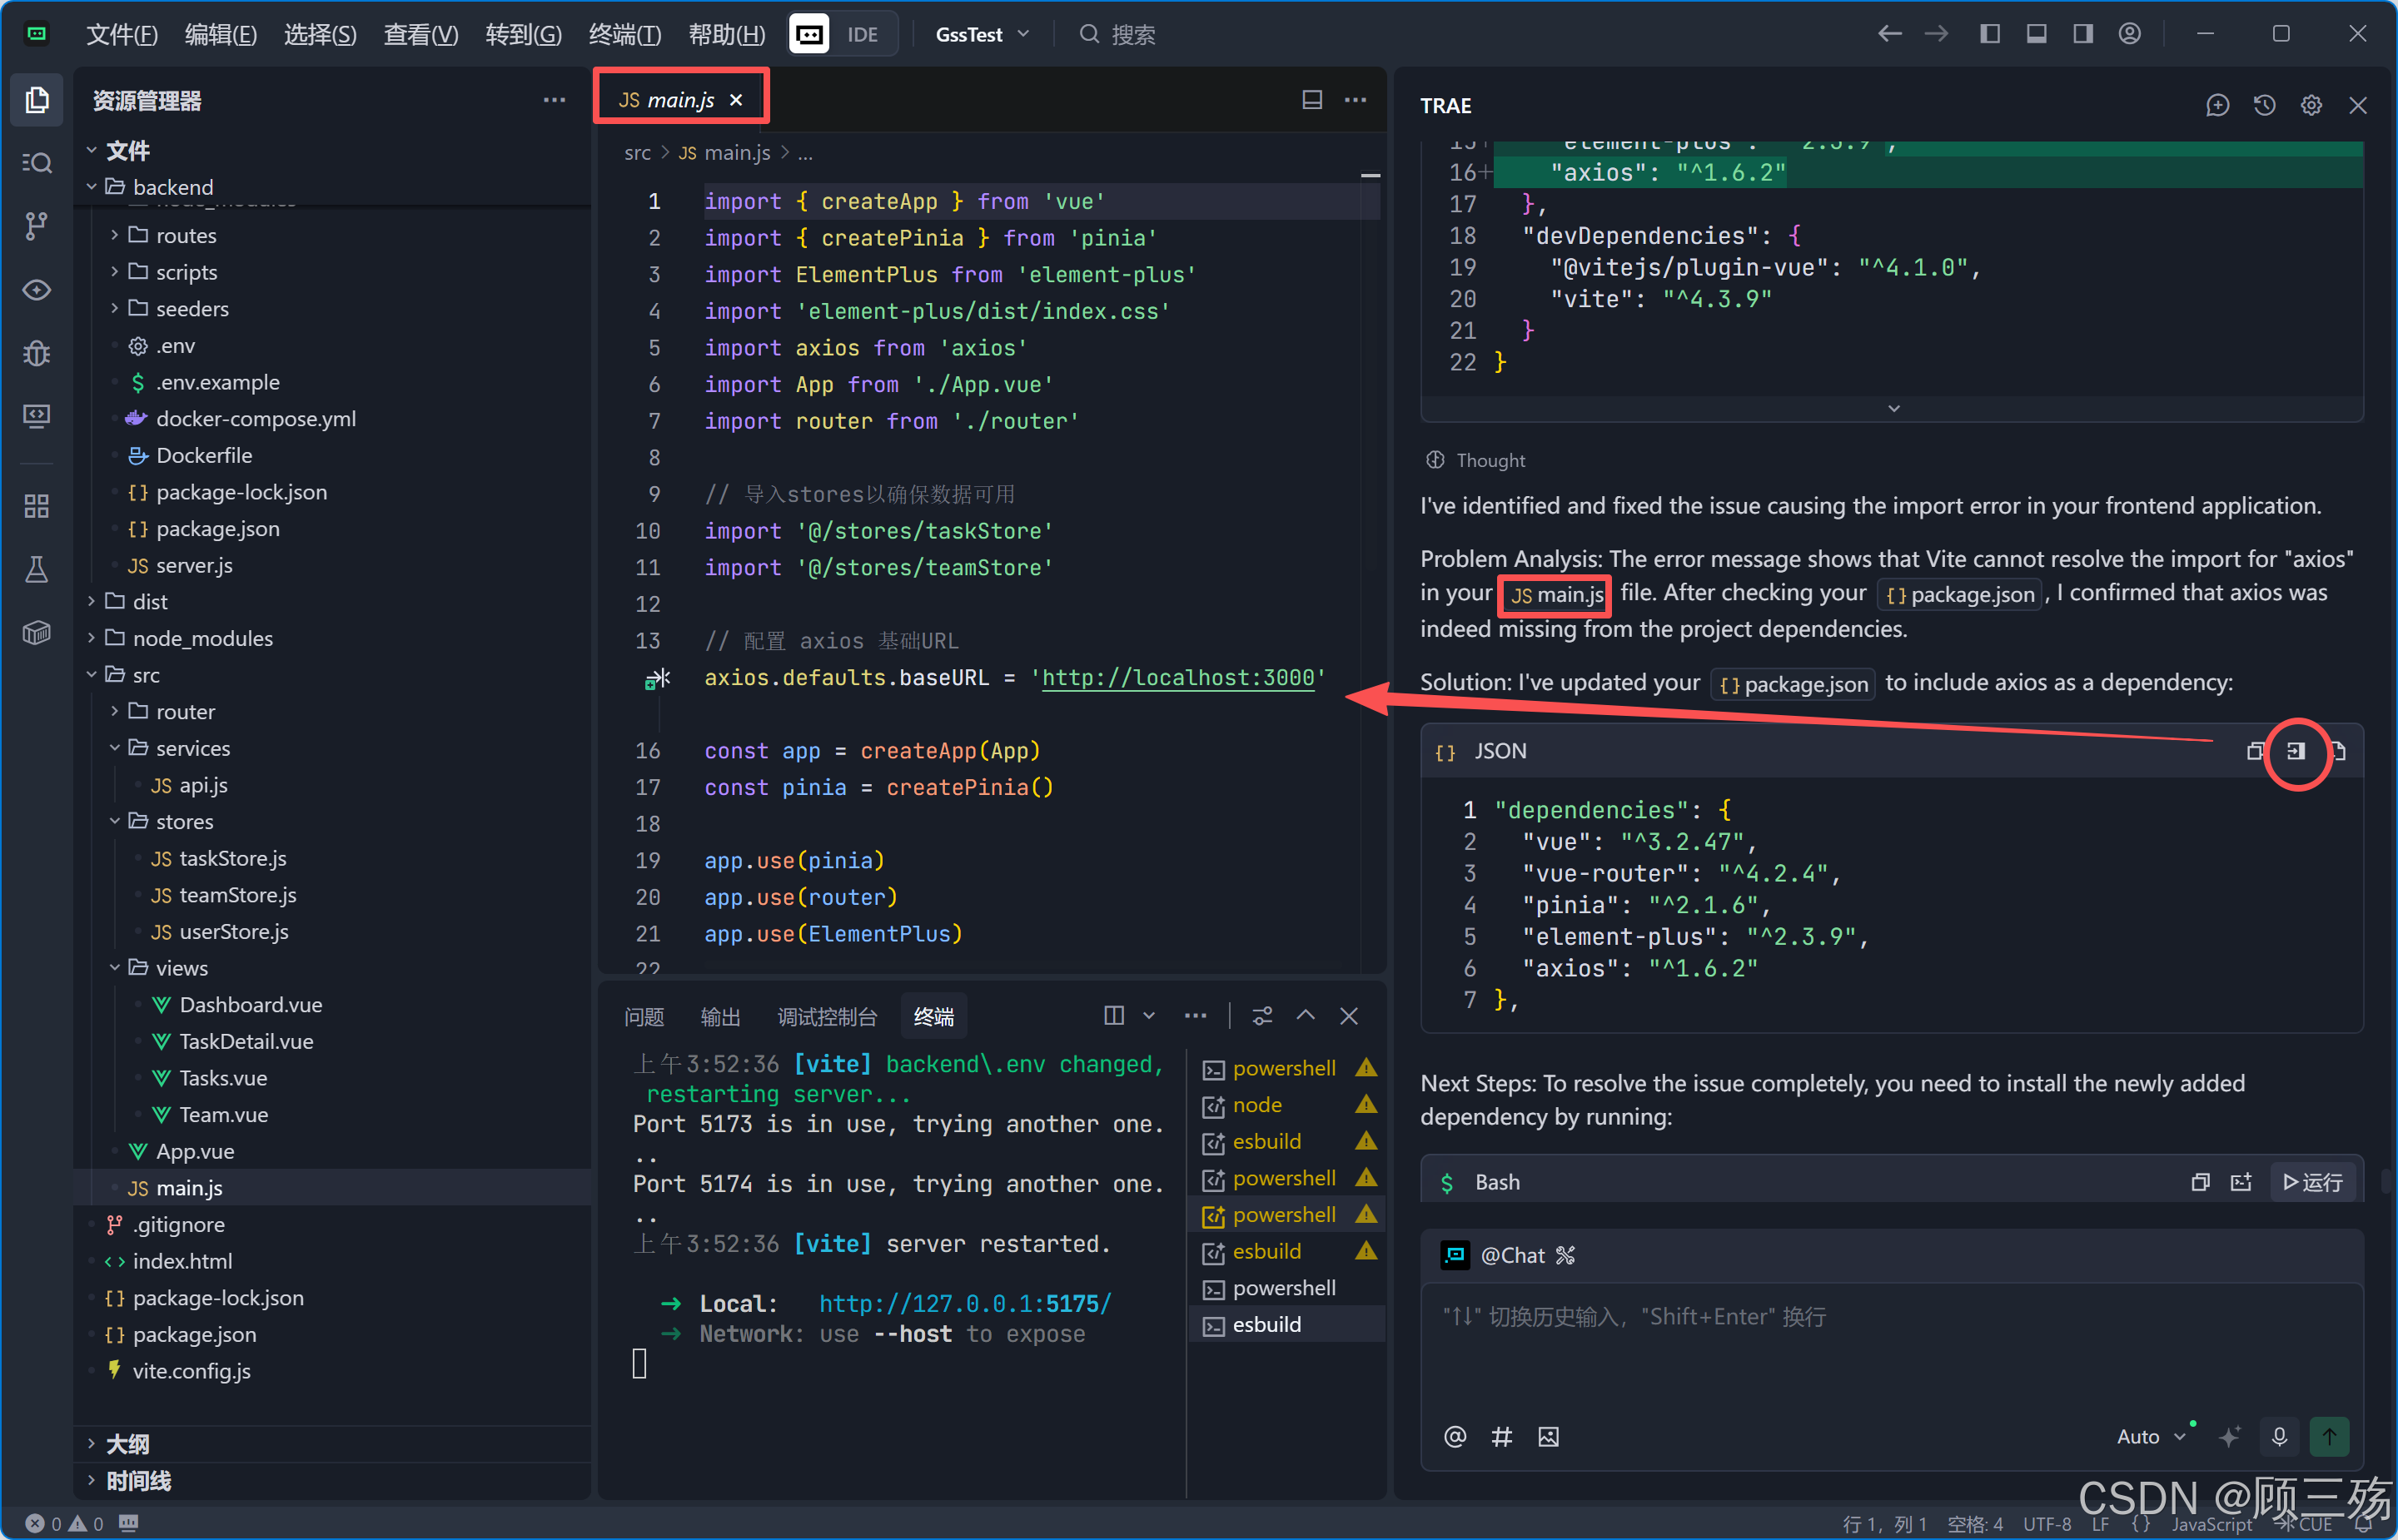Open the Run and Debug bug icon
This screenshot has height=1540, width=2398.
(x=36, y=353)
